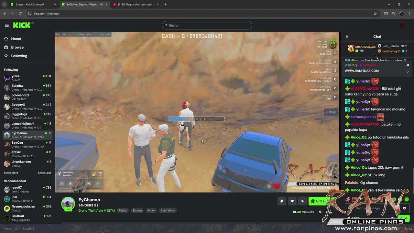Reload the page

[20, 14]
